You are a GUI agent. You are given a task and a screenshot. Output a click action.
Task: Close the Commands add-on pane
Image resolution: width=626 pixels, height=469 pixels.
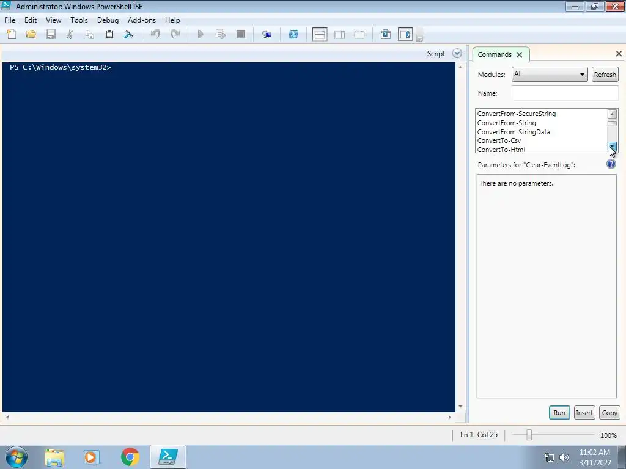(x=619, y=54)
